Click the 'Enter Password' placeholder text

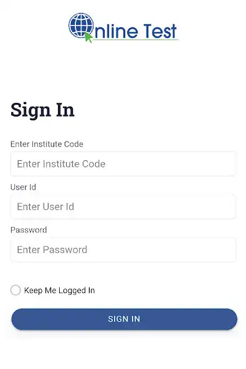(x=52, y=250)
